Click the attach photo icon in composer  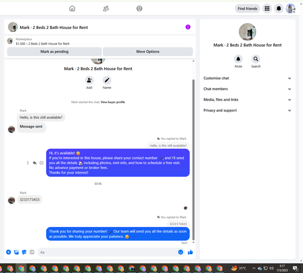pyautogui.click(x=16, y=252)
